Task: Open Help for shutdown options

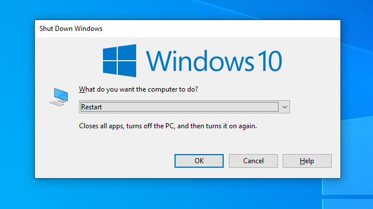Action: pyautogui.click(x=307, y=161)
